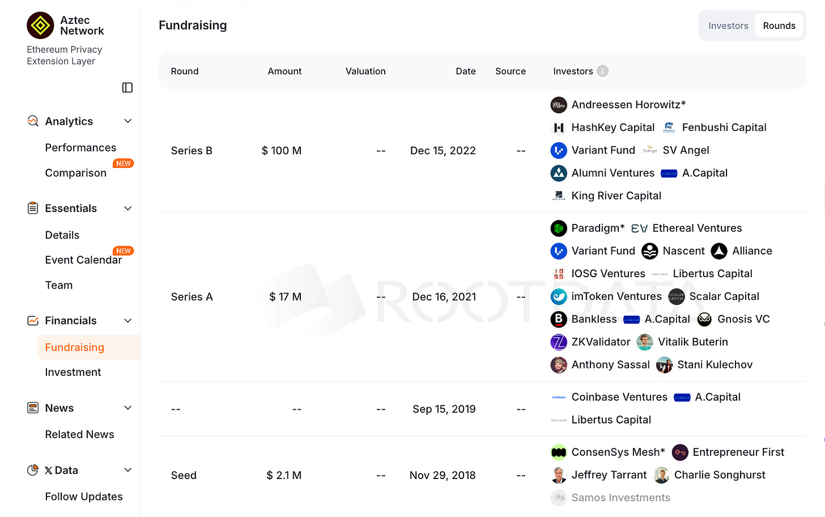The image size is (825, 517).
Task: Collapse the X Data section chevron
Action: click(128, 470)
